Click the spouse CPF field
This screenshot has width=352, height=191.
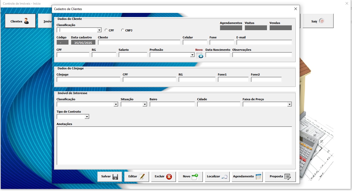pyautogui.click(x=149, y=79)
